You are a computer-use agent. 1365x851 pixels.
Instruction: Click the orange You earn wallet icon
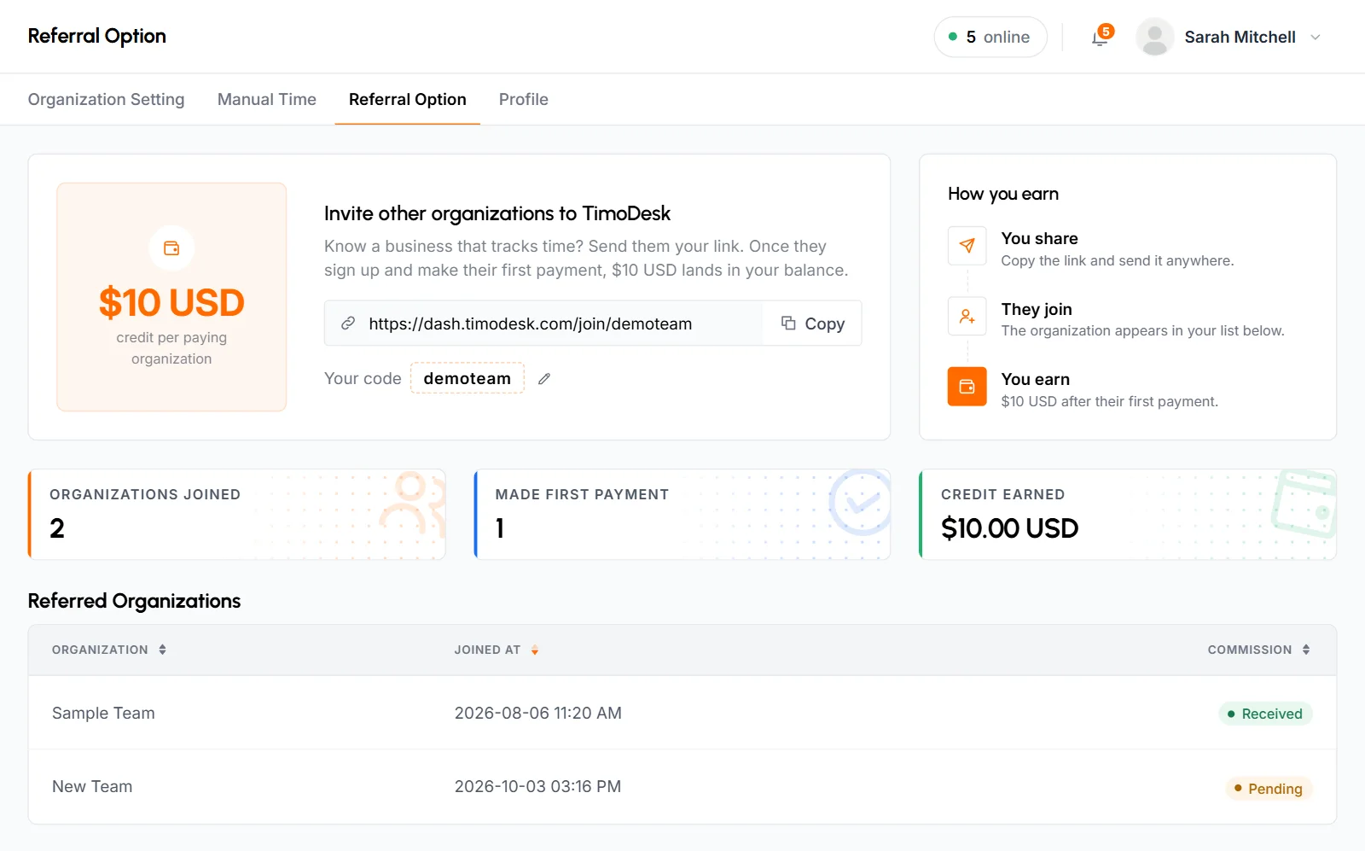point(967,387)
